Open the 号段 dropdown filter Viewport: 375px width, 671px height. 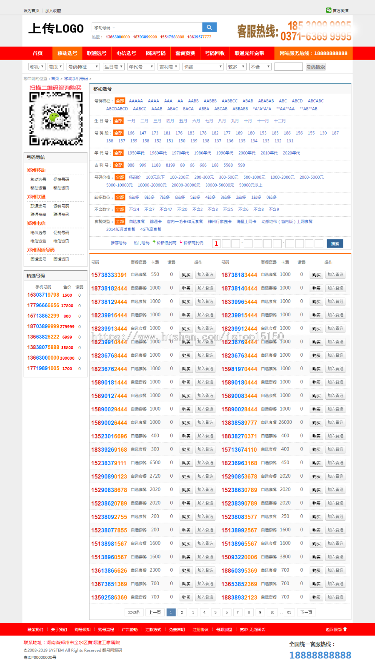pyautogui.click(x=55, y=67)
